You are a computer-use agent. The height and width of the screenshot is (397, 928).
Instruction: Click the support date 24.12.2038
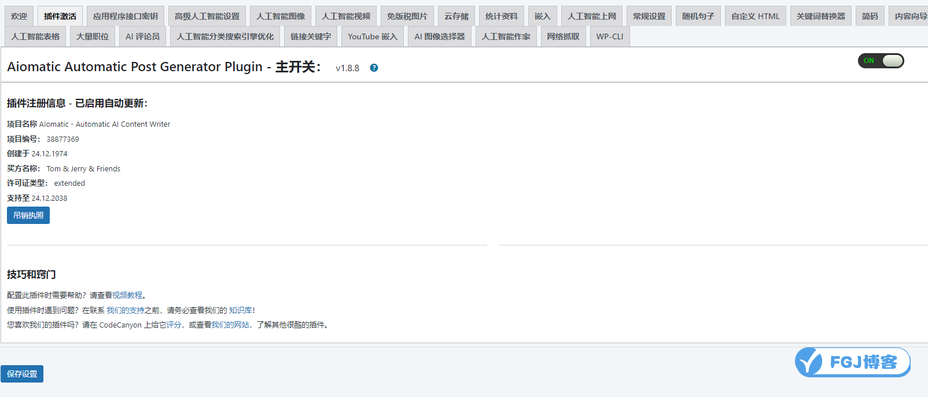[49, 198]
